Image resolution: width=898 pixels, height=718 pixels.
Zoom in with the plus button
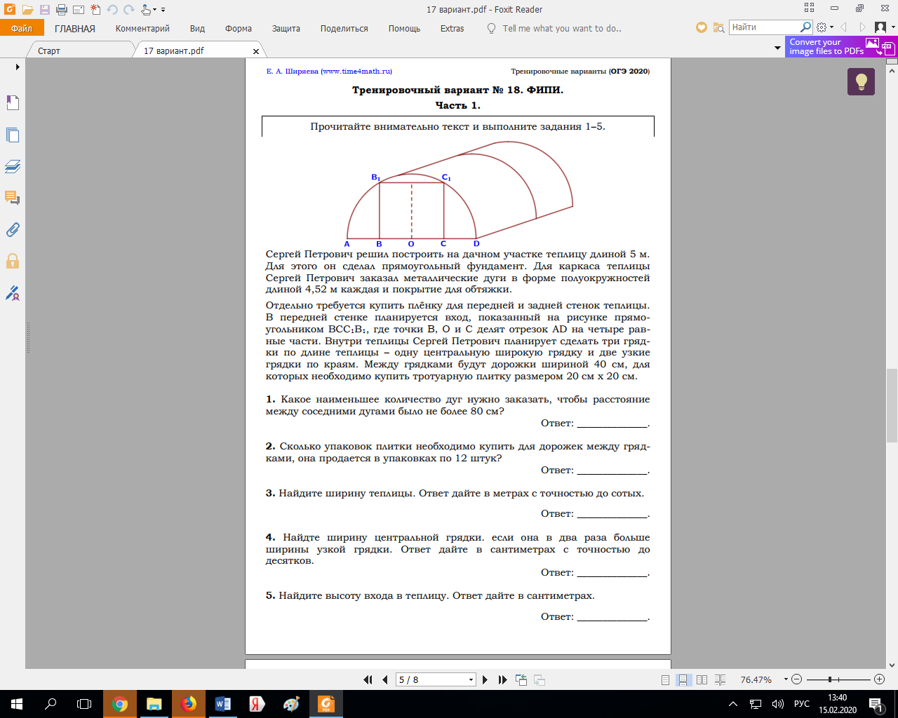click(x=879, y=679)
